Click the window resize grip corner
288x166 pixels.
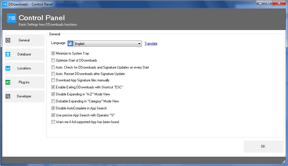[284, 161]
